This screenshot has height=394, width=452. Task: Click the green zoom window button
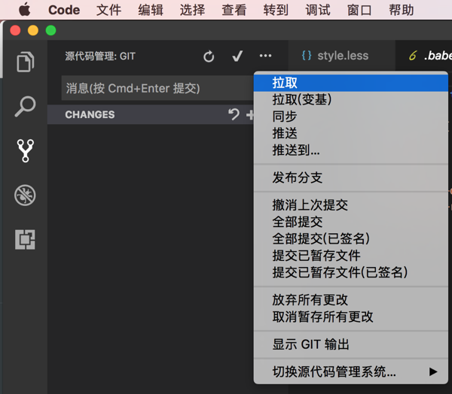pos(51,30)
